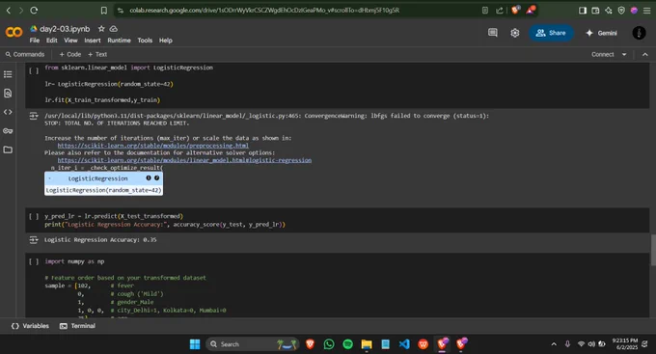This screenshot has height=354, width=656.
Task: Open the Insert menu
Action: 93,41
